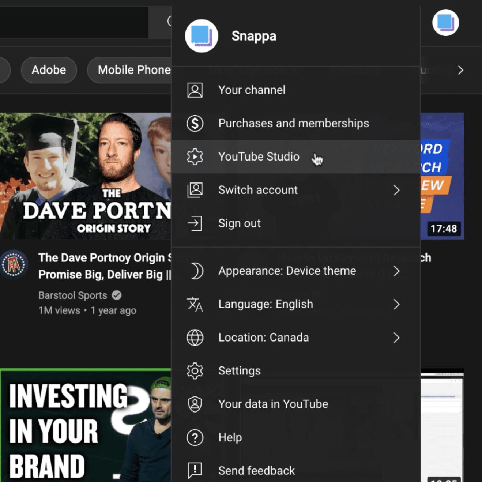Open Appearance: Device theme option
This screenshot has height=482, width=482.
click(295, 271)
